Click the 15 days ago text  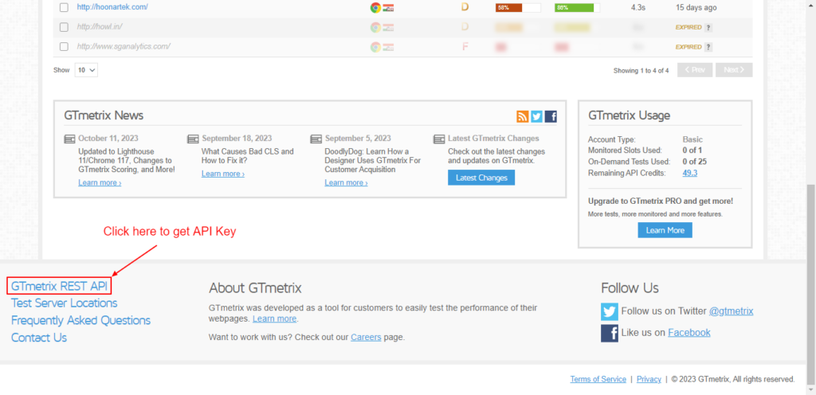pos(696,8)
